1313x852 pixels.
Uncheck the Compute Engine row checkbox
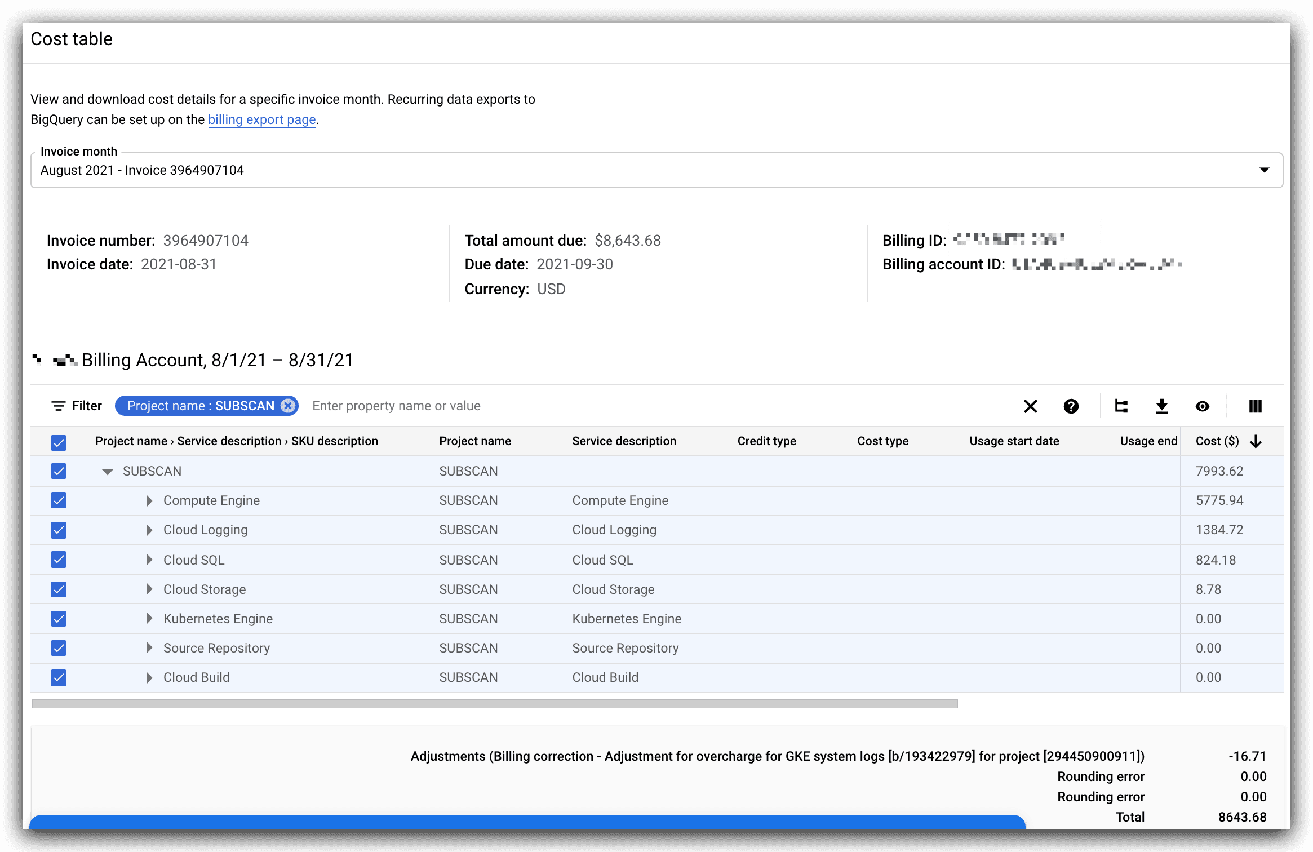pos(59,500)
